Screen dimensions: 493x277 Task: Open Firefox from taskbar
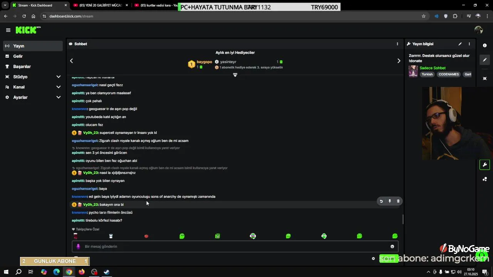point(82,272)
